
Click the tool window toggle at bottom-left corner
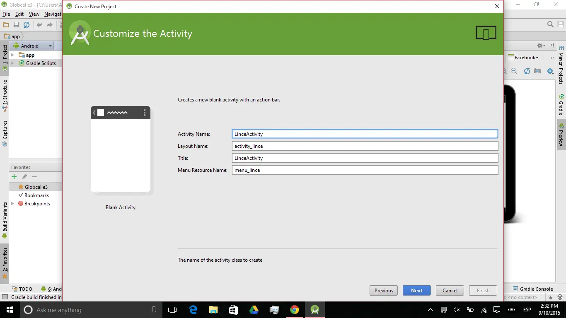pyautogui.click(x=5, y=297)
